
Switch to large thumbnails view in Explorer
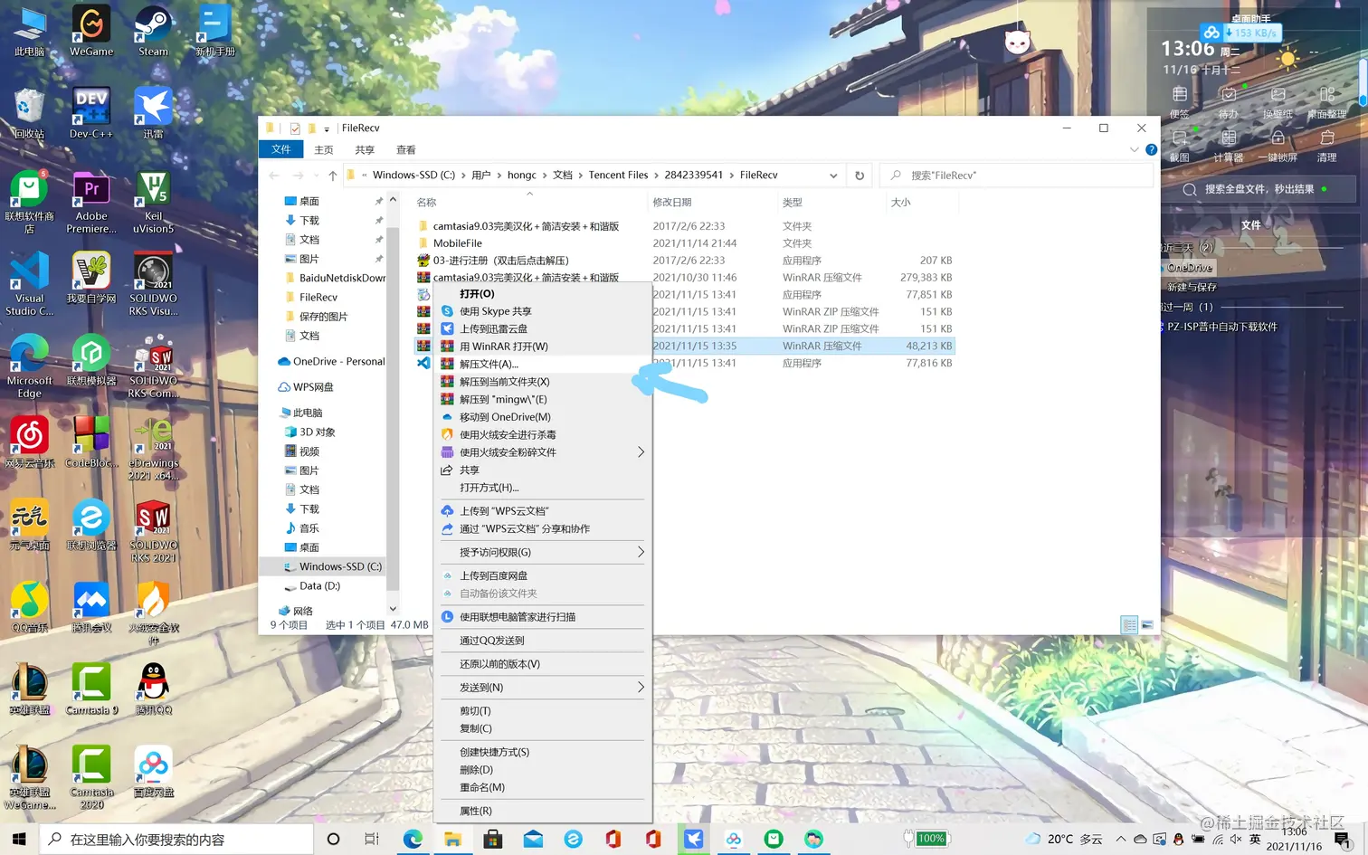[x=1147, y=625]
